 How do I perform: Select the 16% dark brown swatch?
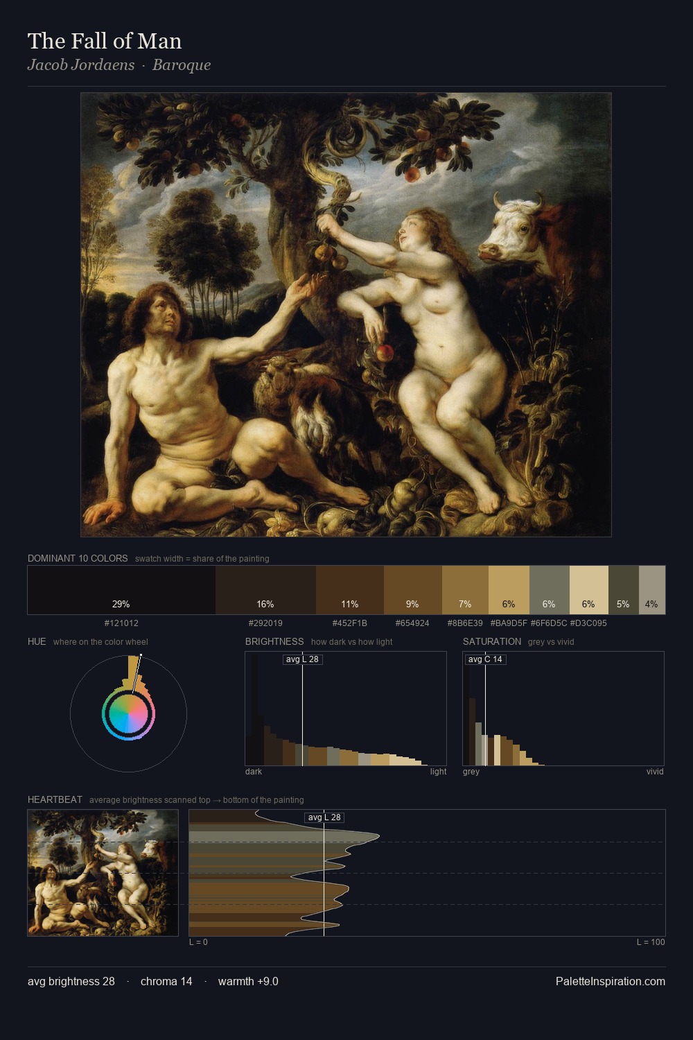pyautogui.click(x=265, y=590)
